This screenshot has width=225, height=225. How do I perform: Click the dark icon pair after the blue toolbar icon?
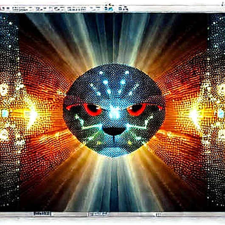pos(123,9)
